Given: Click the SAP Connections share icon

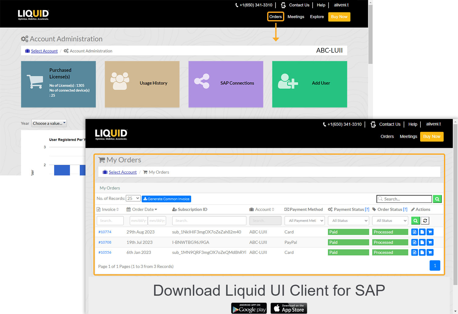Looking at the screenshot, I should 202,81.
